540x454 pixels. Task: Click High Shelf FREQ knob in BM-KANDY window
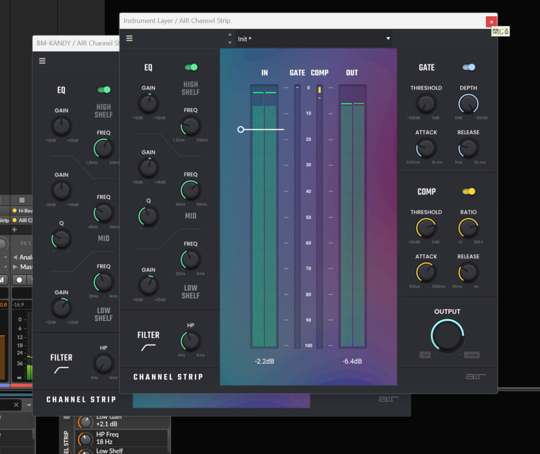(103, 149)
